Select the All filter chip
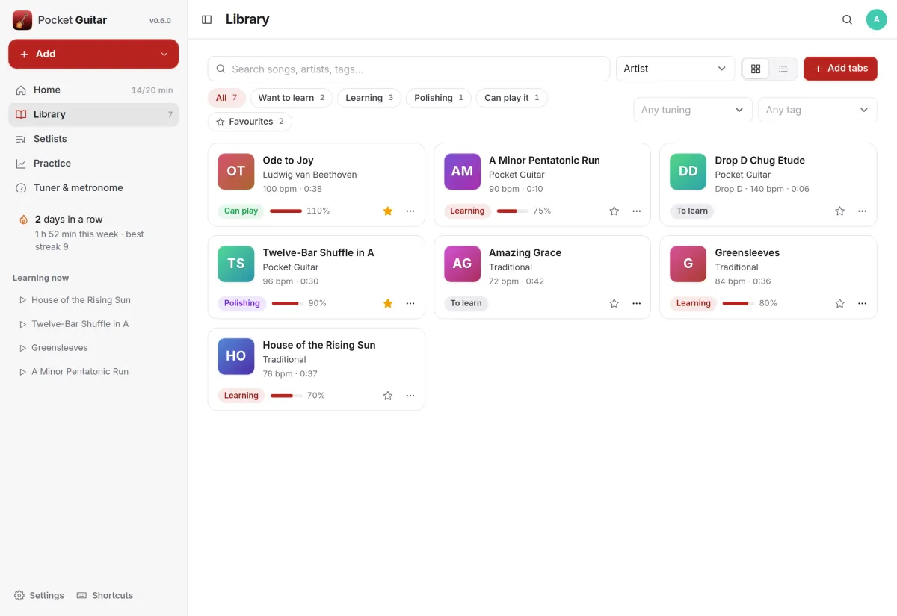The image size is (897, 616). pyautogui.click(x=226, y=98)
